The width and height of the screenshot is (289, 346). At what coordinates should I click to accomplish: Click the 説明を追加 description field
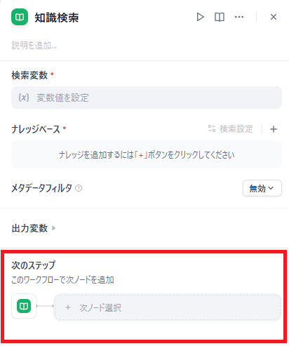(34, 46)
